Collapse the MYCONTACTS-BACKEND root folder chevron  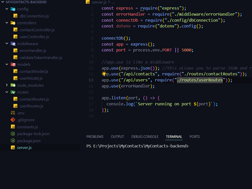click(x=3, y=2)
